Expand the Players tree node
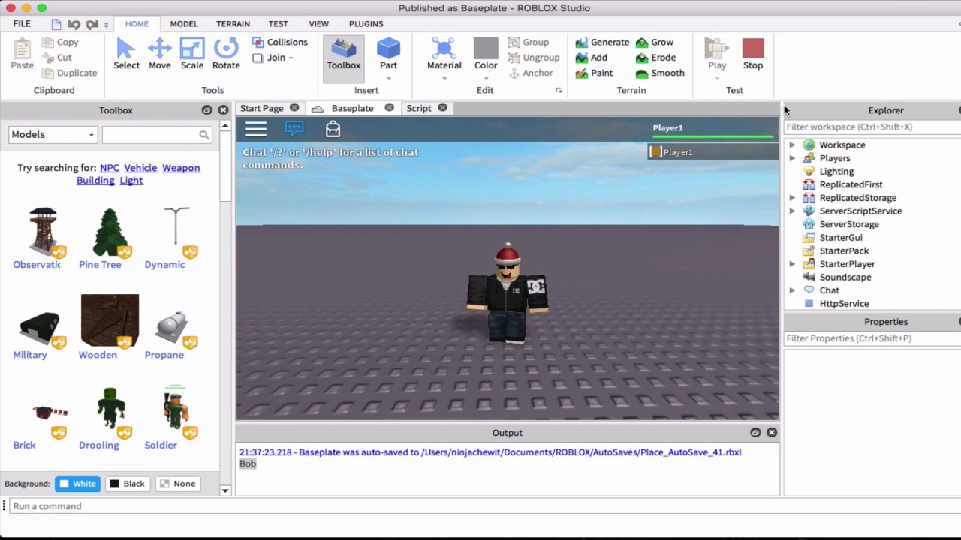 pyautogui.click(x=792, y=158)
